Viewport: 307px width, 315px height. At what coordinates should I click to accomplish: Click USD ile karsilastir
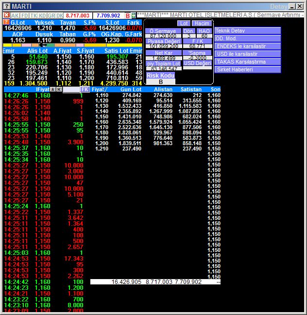tap(247, 54)
